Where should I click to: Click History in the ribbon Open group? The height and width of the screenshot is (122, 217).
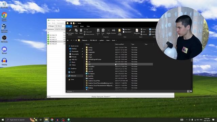144,34
